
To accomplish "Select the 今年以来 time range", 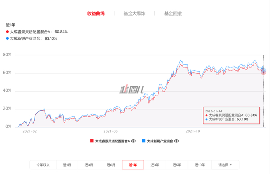I will click(43, 165).
